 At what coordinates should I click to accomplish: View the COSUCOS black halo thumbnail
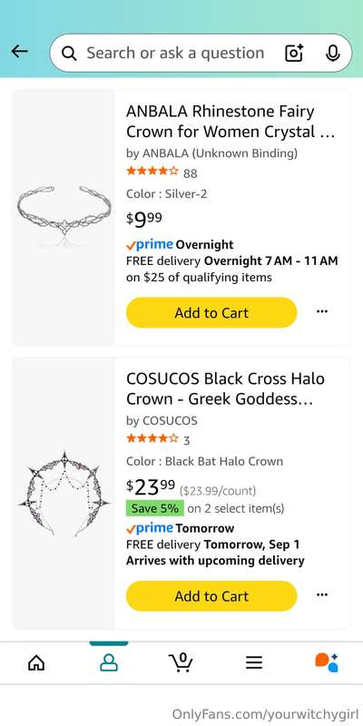coord(64,494)
